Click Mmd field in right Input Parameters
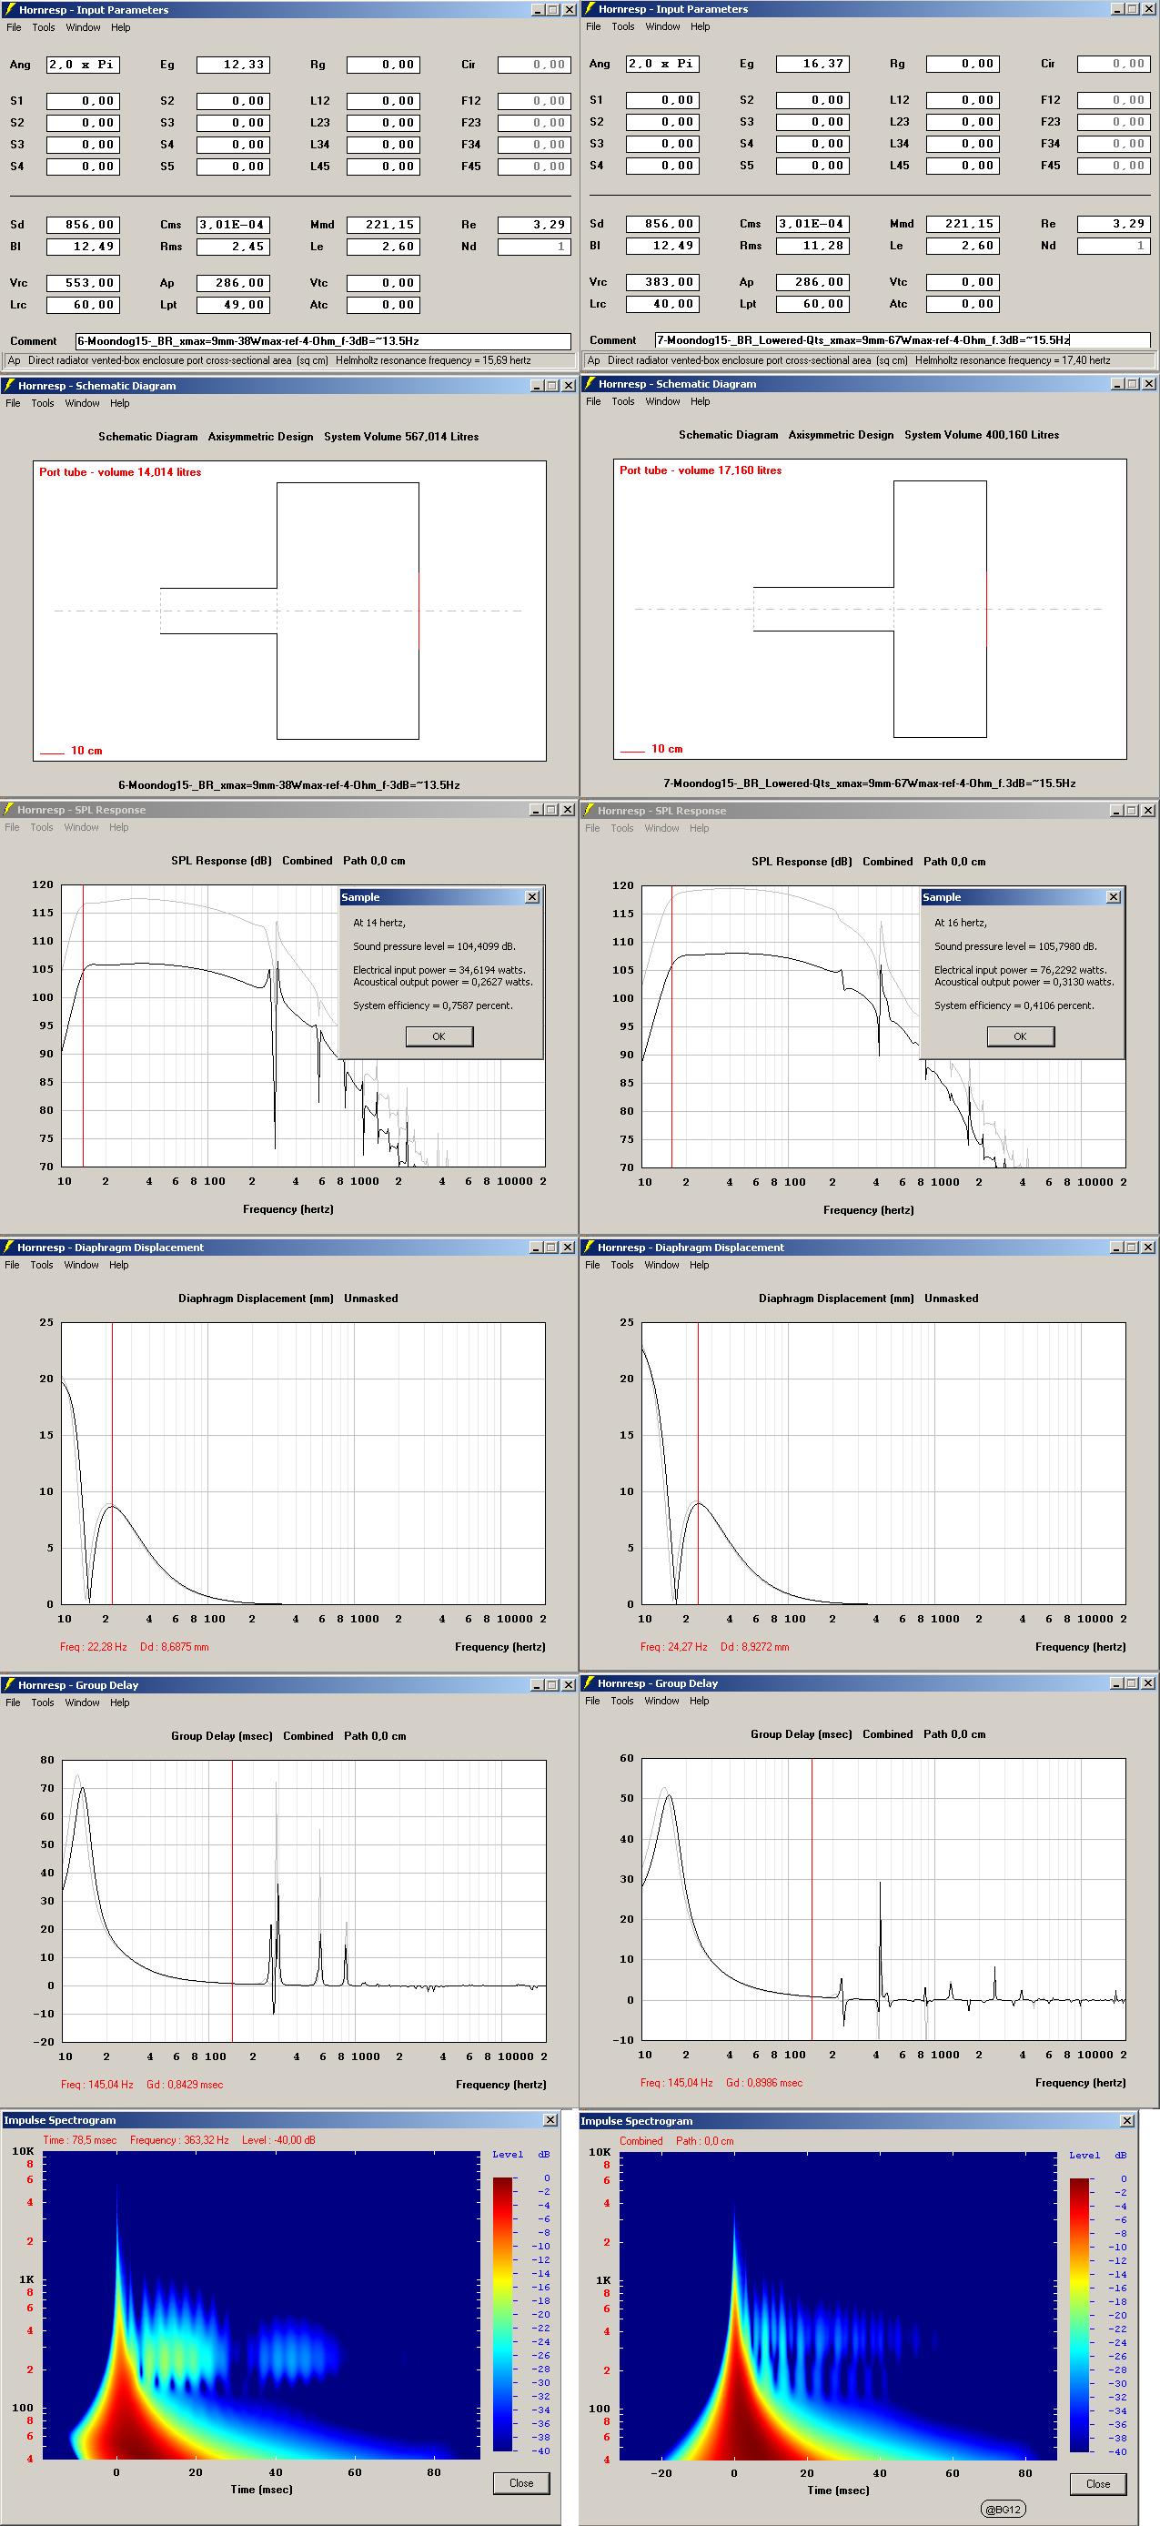Viewport: 1160px width, 2526px height. tap(962, 224)
